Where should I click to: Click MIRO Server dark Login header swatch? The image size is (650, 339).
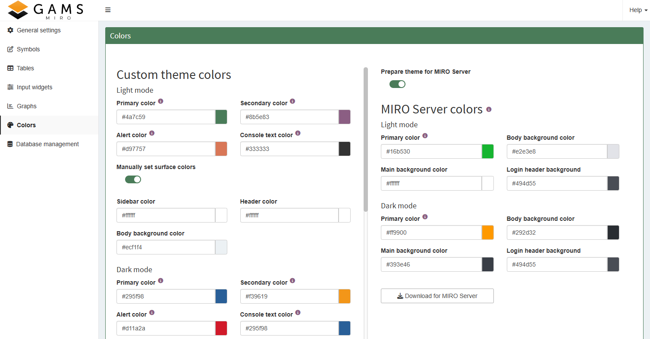pos(613,264)
